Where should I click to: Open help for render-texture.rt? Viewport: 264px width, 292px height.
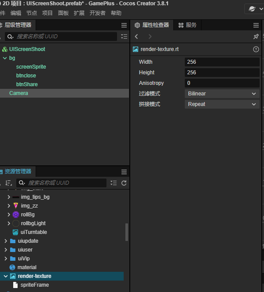256,49
